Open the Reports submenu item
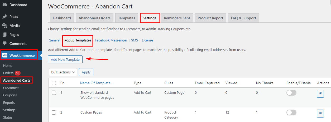The width and height of the screenshot is (331, 122). coord(9,102)
